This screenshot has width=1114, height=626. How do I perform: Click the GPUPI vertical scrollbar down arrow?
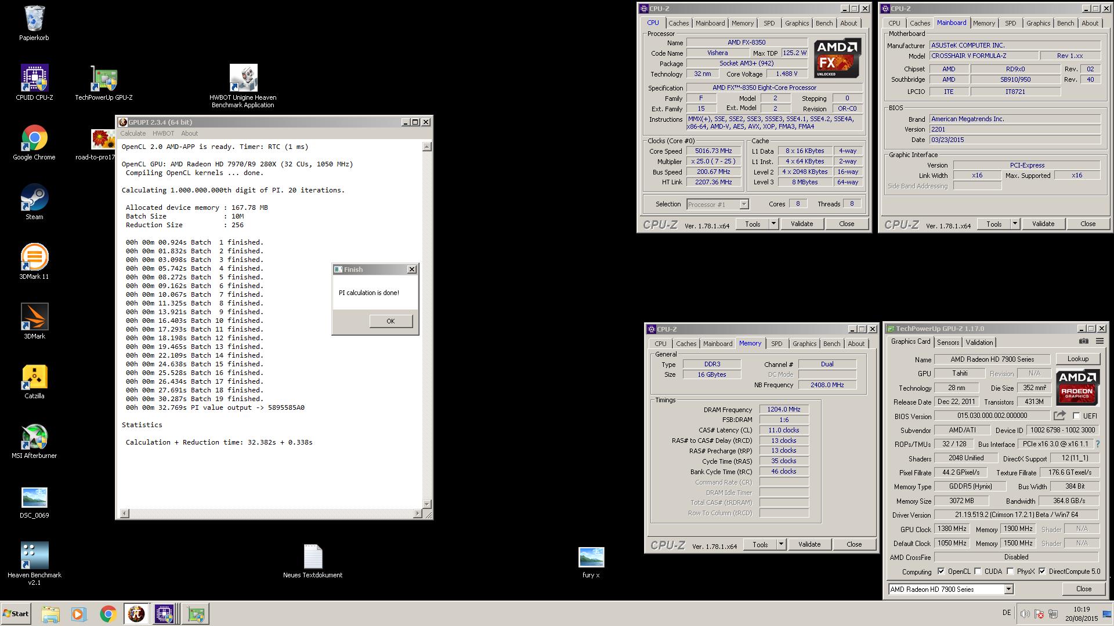(427, 504)
